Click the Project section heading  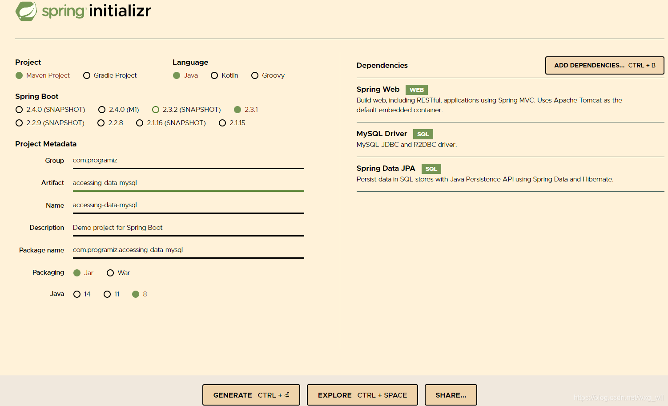tap(28, 62)
